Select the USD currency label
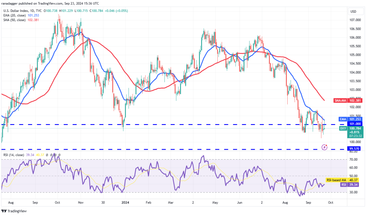This screenshot has height=215, width=367. tap(353, 12)
